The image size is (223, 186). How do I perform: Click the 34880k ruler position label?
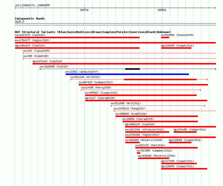coord(162,10)
